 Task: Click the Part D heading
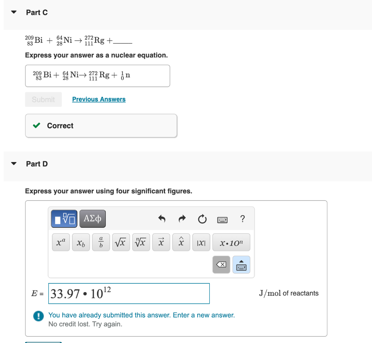[37, 164]
